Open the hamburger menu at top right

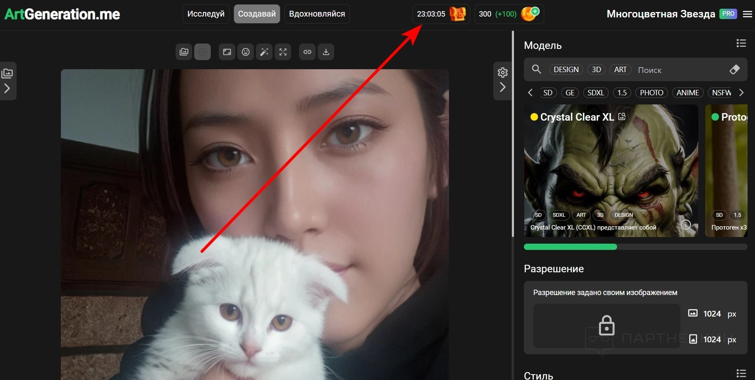[748, 14]
